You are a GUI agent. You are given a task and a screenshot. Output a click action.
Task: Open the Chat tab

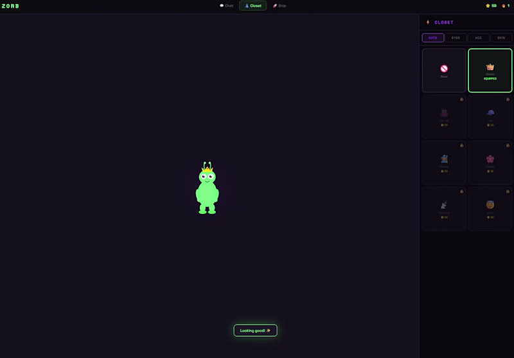click(226, 6)
